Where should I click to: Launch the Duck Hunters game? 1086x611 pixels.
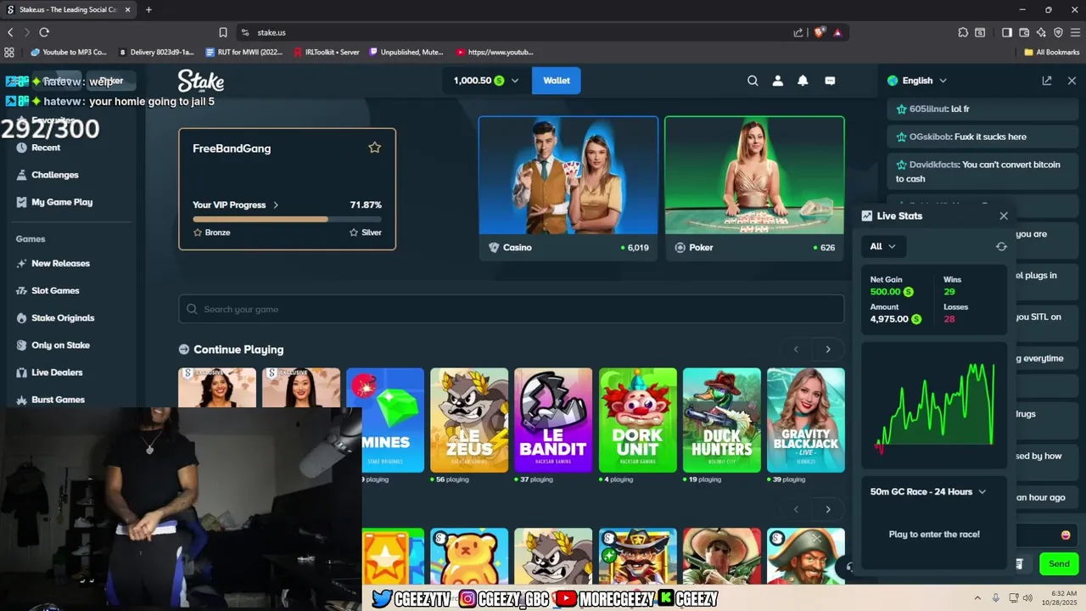click(x=722, y=420)
